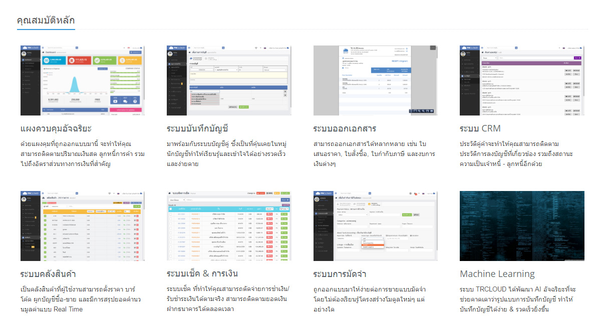Click the HELP chat bubble icon on the Dashboard
This screenshot has height=332, width=602.
click(125, 101)
